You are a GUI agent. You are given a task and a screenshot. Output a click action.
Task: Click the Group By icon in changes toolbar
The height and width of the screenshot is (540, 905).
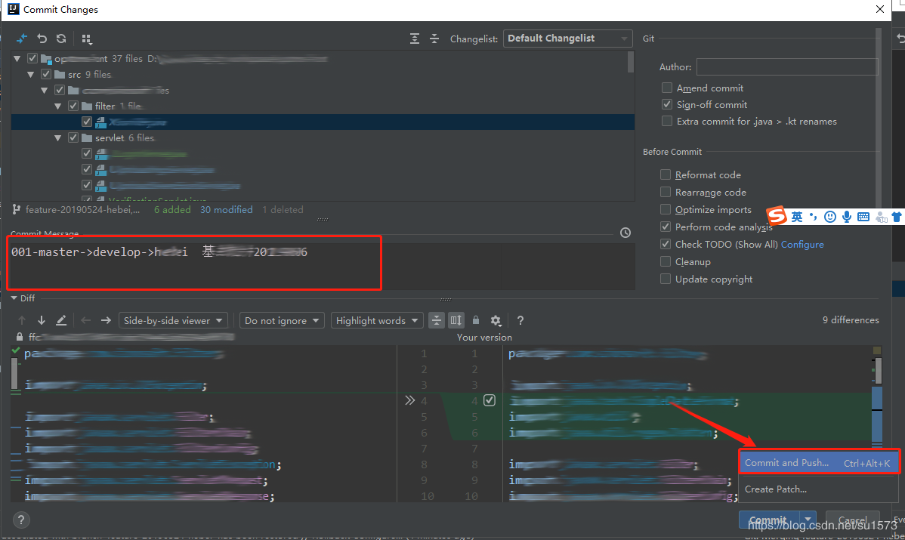click(86, 39)
